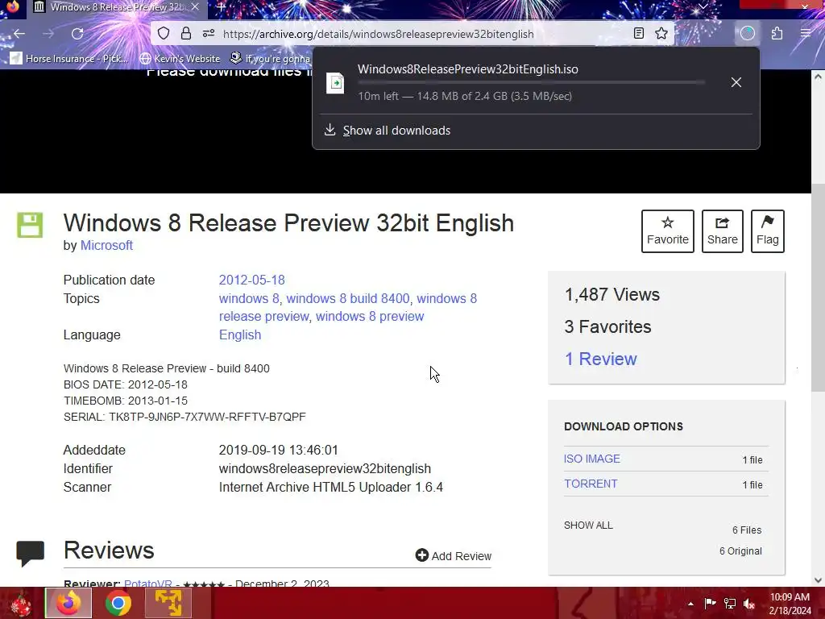Image resolution: width=825 pixels, height=619 pixels.
Task: Open the tracking protection shield icon
Action: click(164, 34)
